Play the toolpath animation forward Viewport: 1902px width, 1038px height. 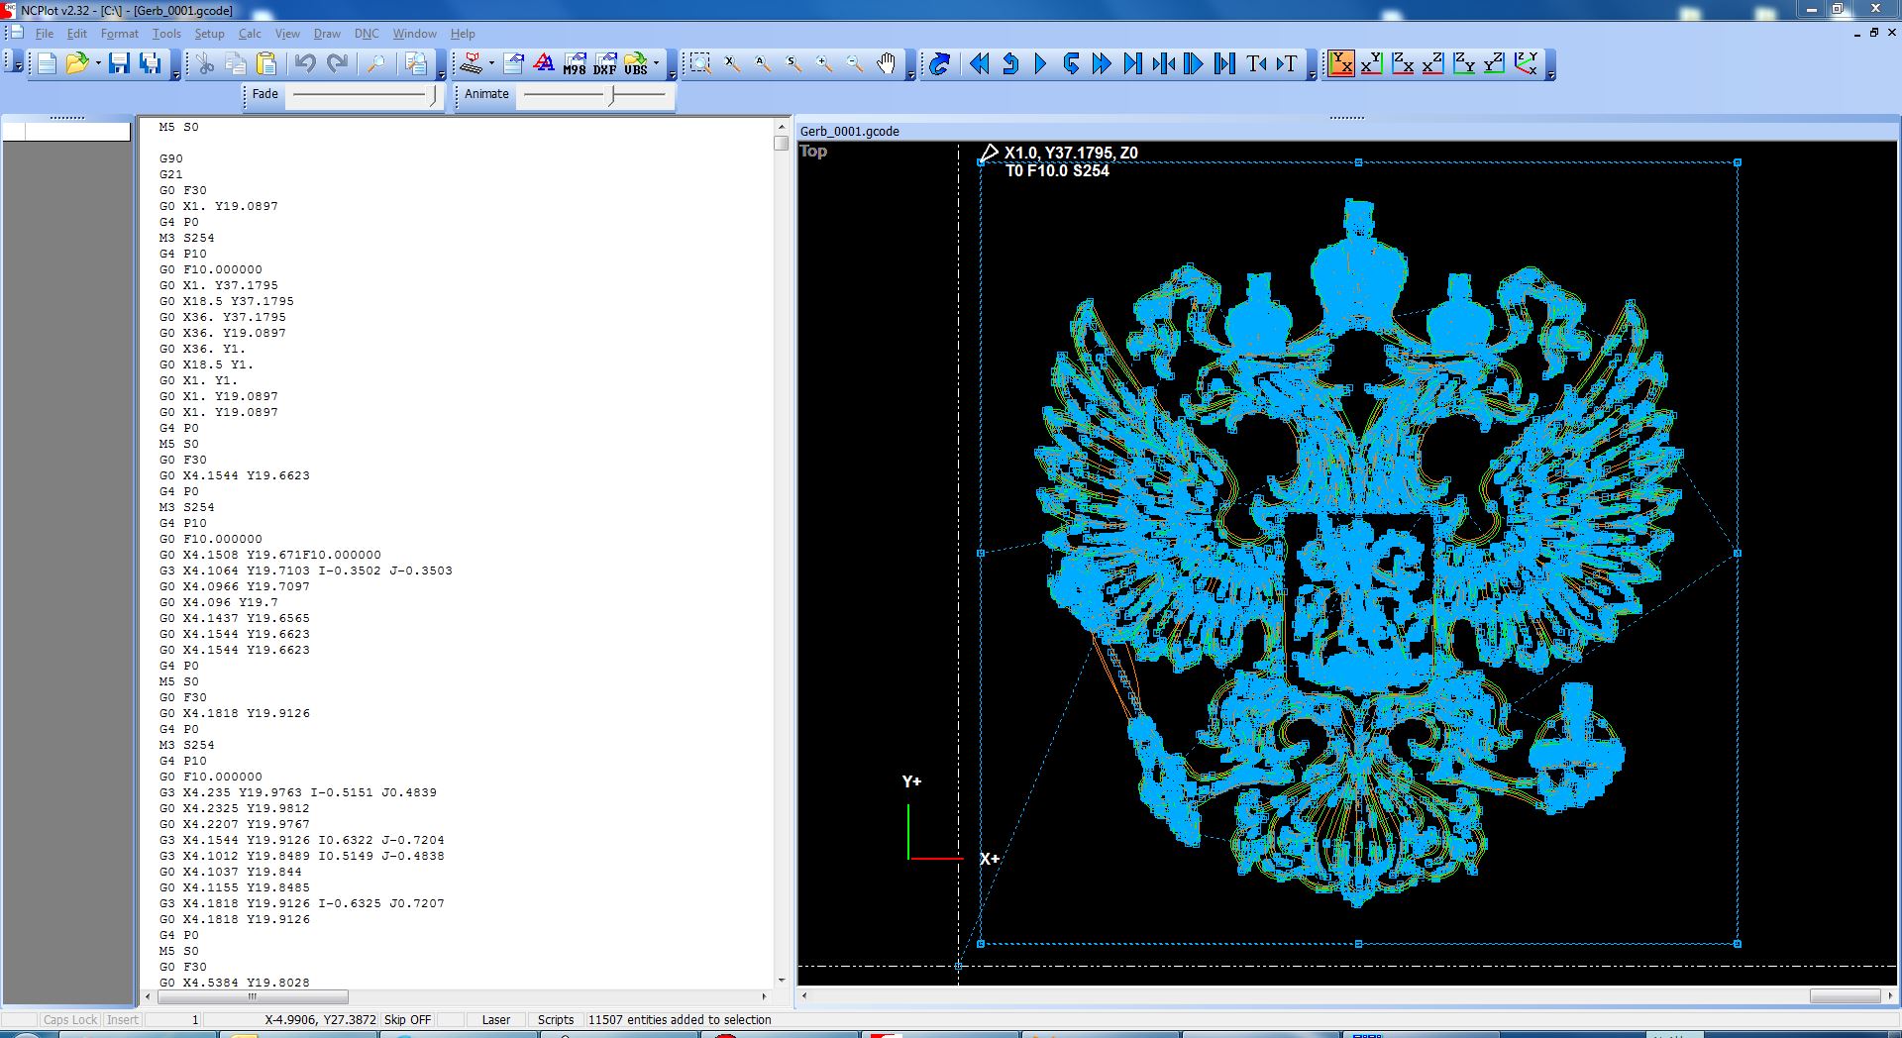coord(1040,64)
